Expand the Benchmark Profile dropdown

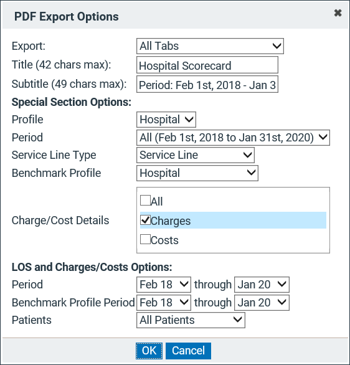point(197,173)
